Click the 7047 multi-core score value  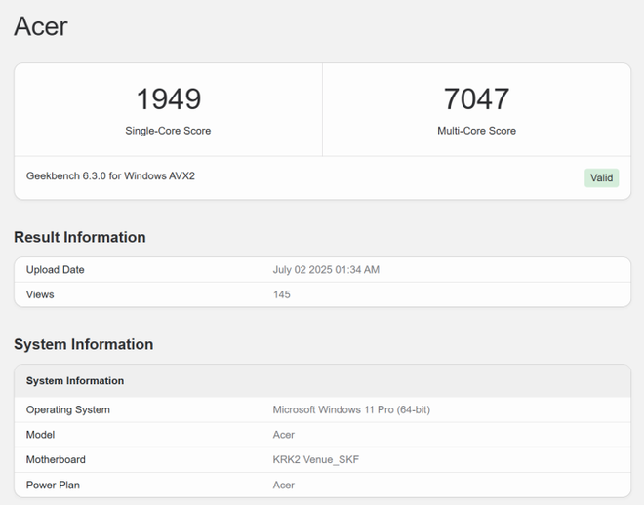pos(476,99)
